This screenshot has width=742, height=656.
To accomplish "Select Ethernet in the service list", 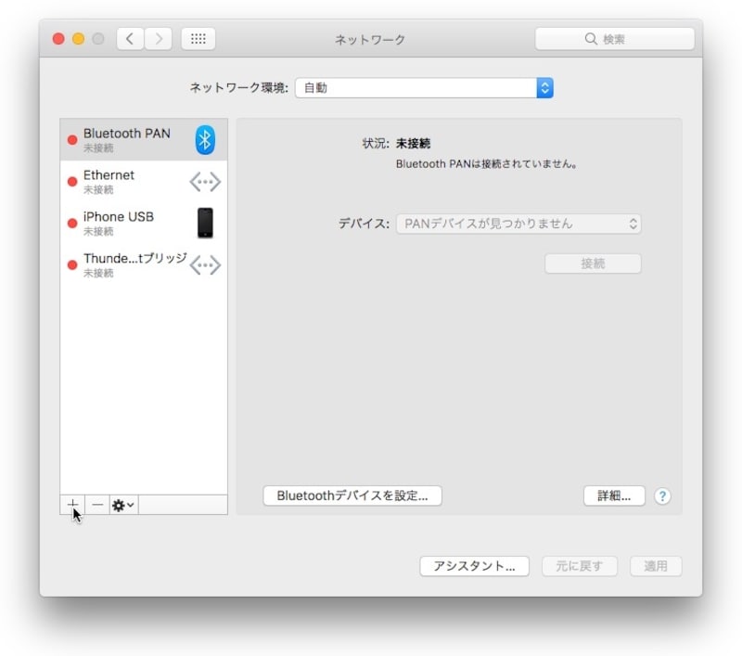I will pos(144,182).
